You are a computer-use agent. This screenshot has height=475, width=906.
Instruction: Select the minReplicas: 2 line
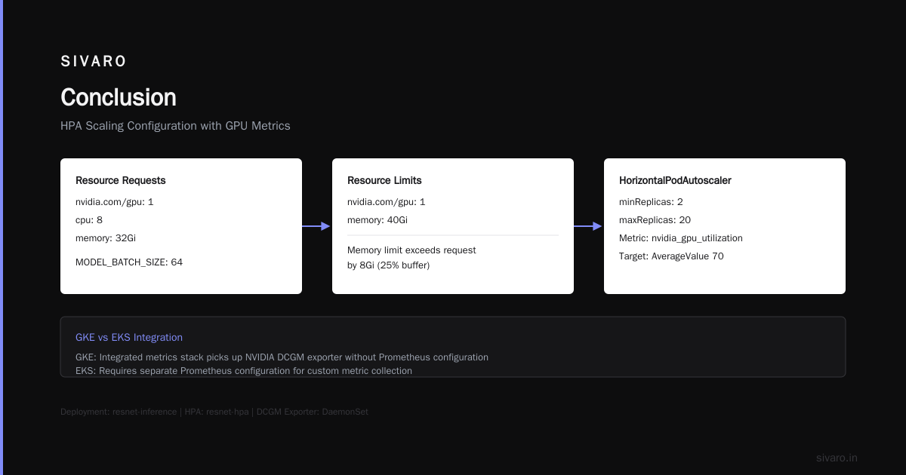(651, 202)
